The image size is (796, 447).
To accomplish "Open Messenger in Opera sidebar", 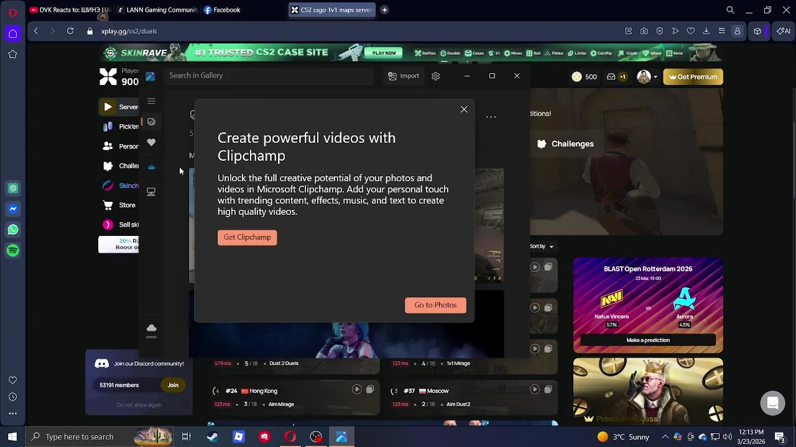I will pyautogui.click(x=13, y=209).
